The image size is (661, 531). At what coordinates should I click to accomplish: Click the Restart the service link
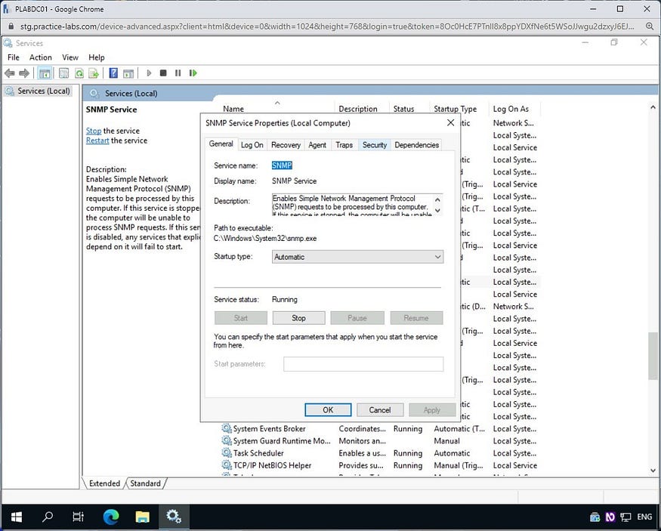coord(97,140)
